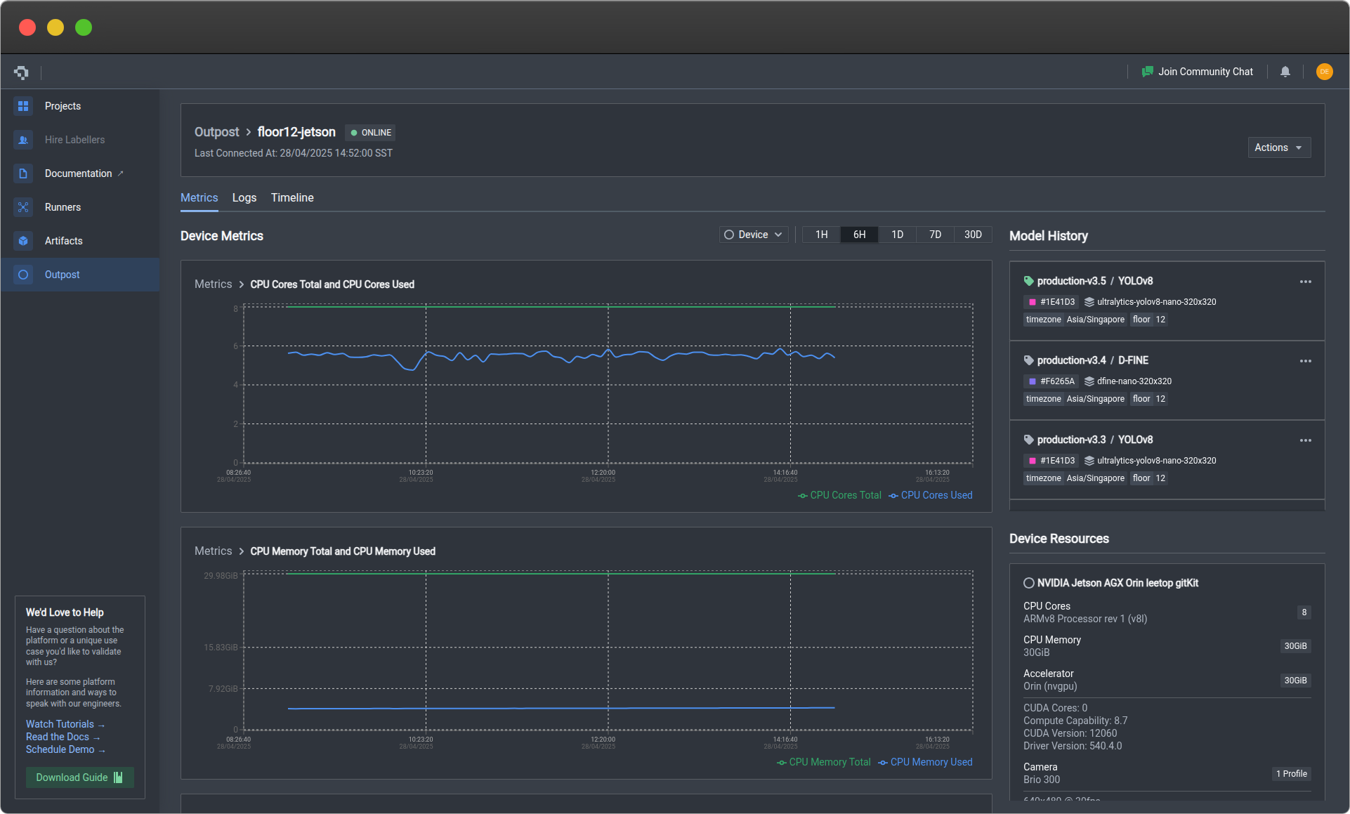Click the Hire Labellers person icon
The height and width of the screenshot is (814, 1350).
(x=23, y=140)
